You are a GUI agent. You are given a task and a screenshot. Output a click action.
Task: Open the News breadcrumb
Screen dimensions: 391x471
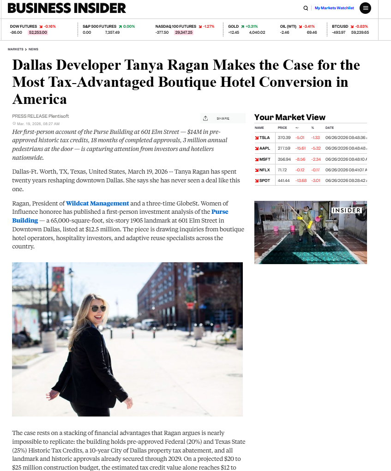(33, 49)
